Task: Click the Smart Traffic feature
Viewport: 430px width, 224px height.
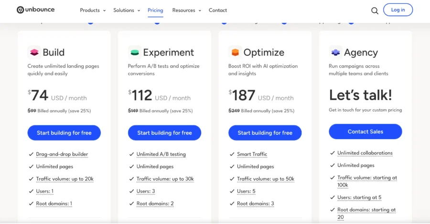Action: pos(252,154)
